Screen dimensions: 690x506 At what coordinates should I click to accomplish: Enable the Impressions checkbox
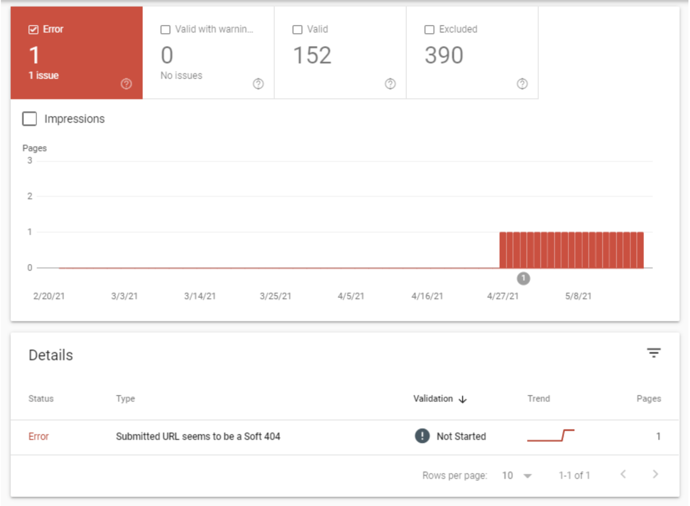[30, 119]
